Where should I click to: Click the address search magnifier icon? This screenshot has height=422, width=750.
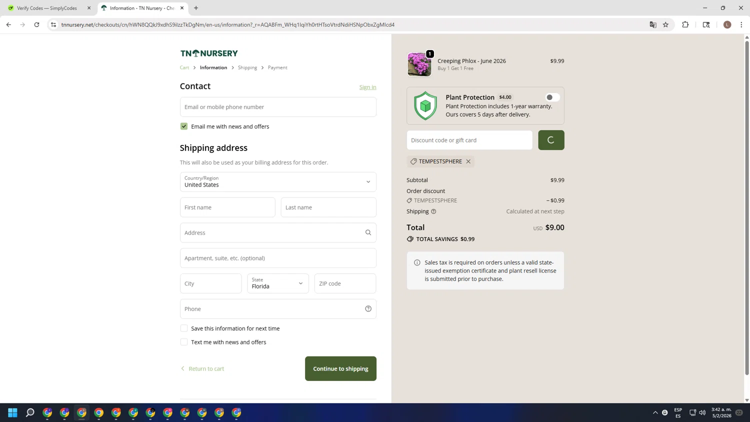click(x=368, y=232)
